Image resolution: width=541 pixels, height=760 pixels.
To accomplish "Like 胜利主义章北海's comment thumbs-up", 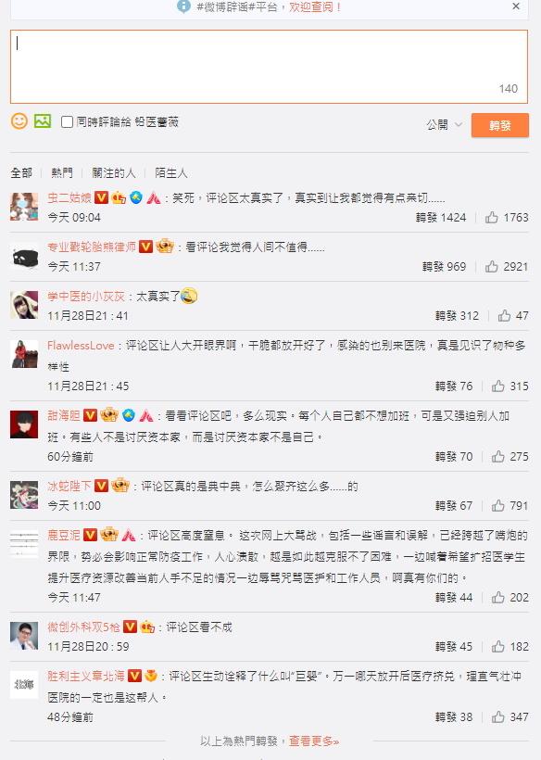I will pos(497,716).
